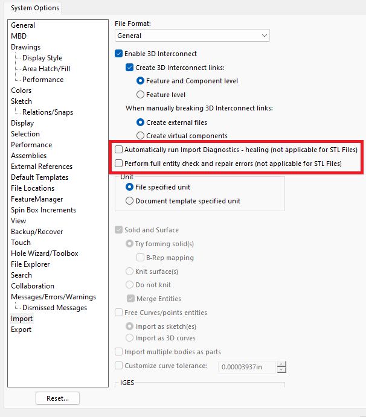The image size is (366, 417).
Task: Toggle Create 3D Interconnect links checkbox
Action: point(129,68)
